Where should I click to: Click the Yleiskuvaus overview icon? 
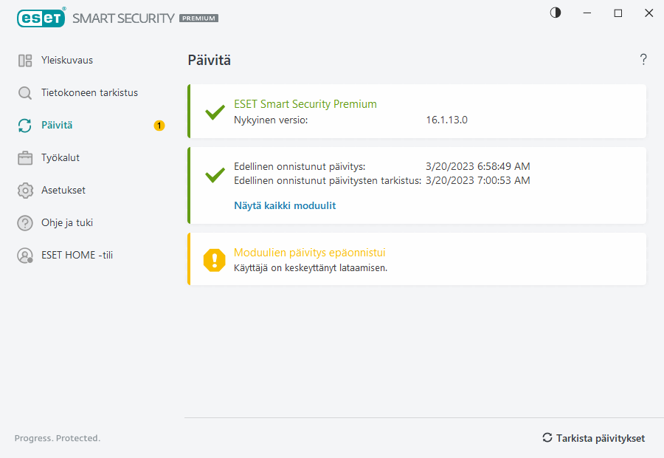(x=25, y=61)
